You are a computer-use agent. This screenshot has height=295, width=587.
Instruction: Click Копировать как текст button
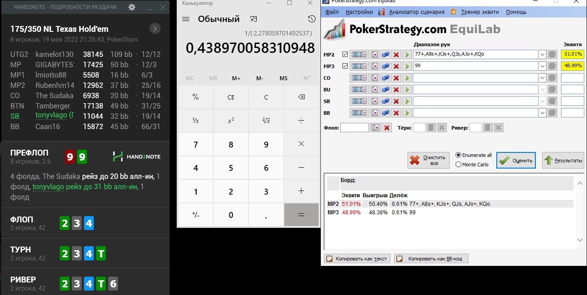pos(357,259)
